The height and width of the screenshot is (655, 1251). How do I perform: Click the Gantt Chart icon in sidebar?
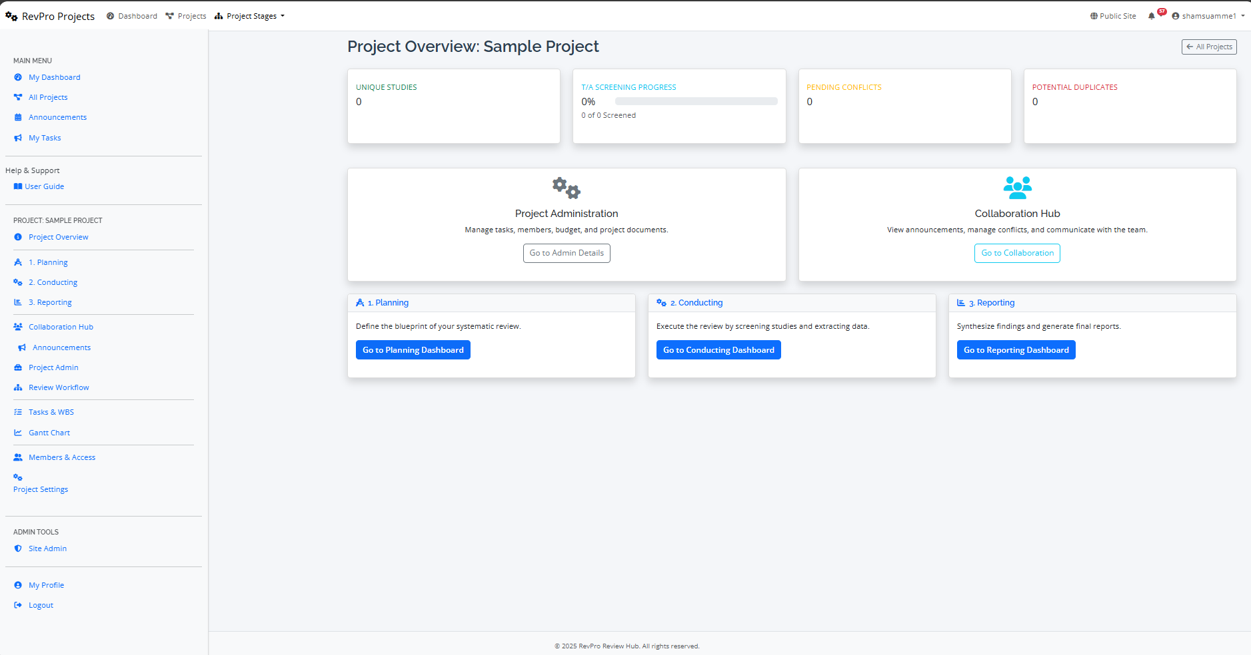[18, 433]
